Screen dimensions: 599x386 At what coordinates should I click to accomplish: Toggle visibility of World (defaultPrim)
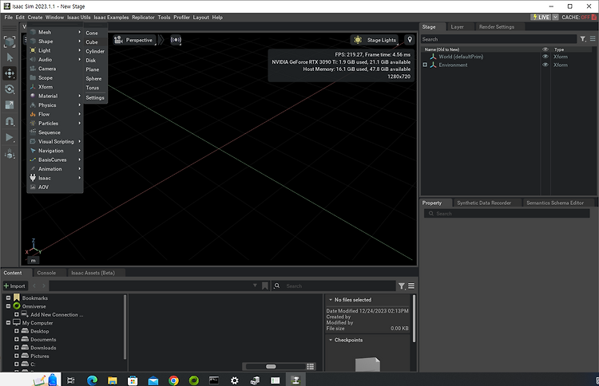pyautogui.click(x=545, y=57)
